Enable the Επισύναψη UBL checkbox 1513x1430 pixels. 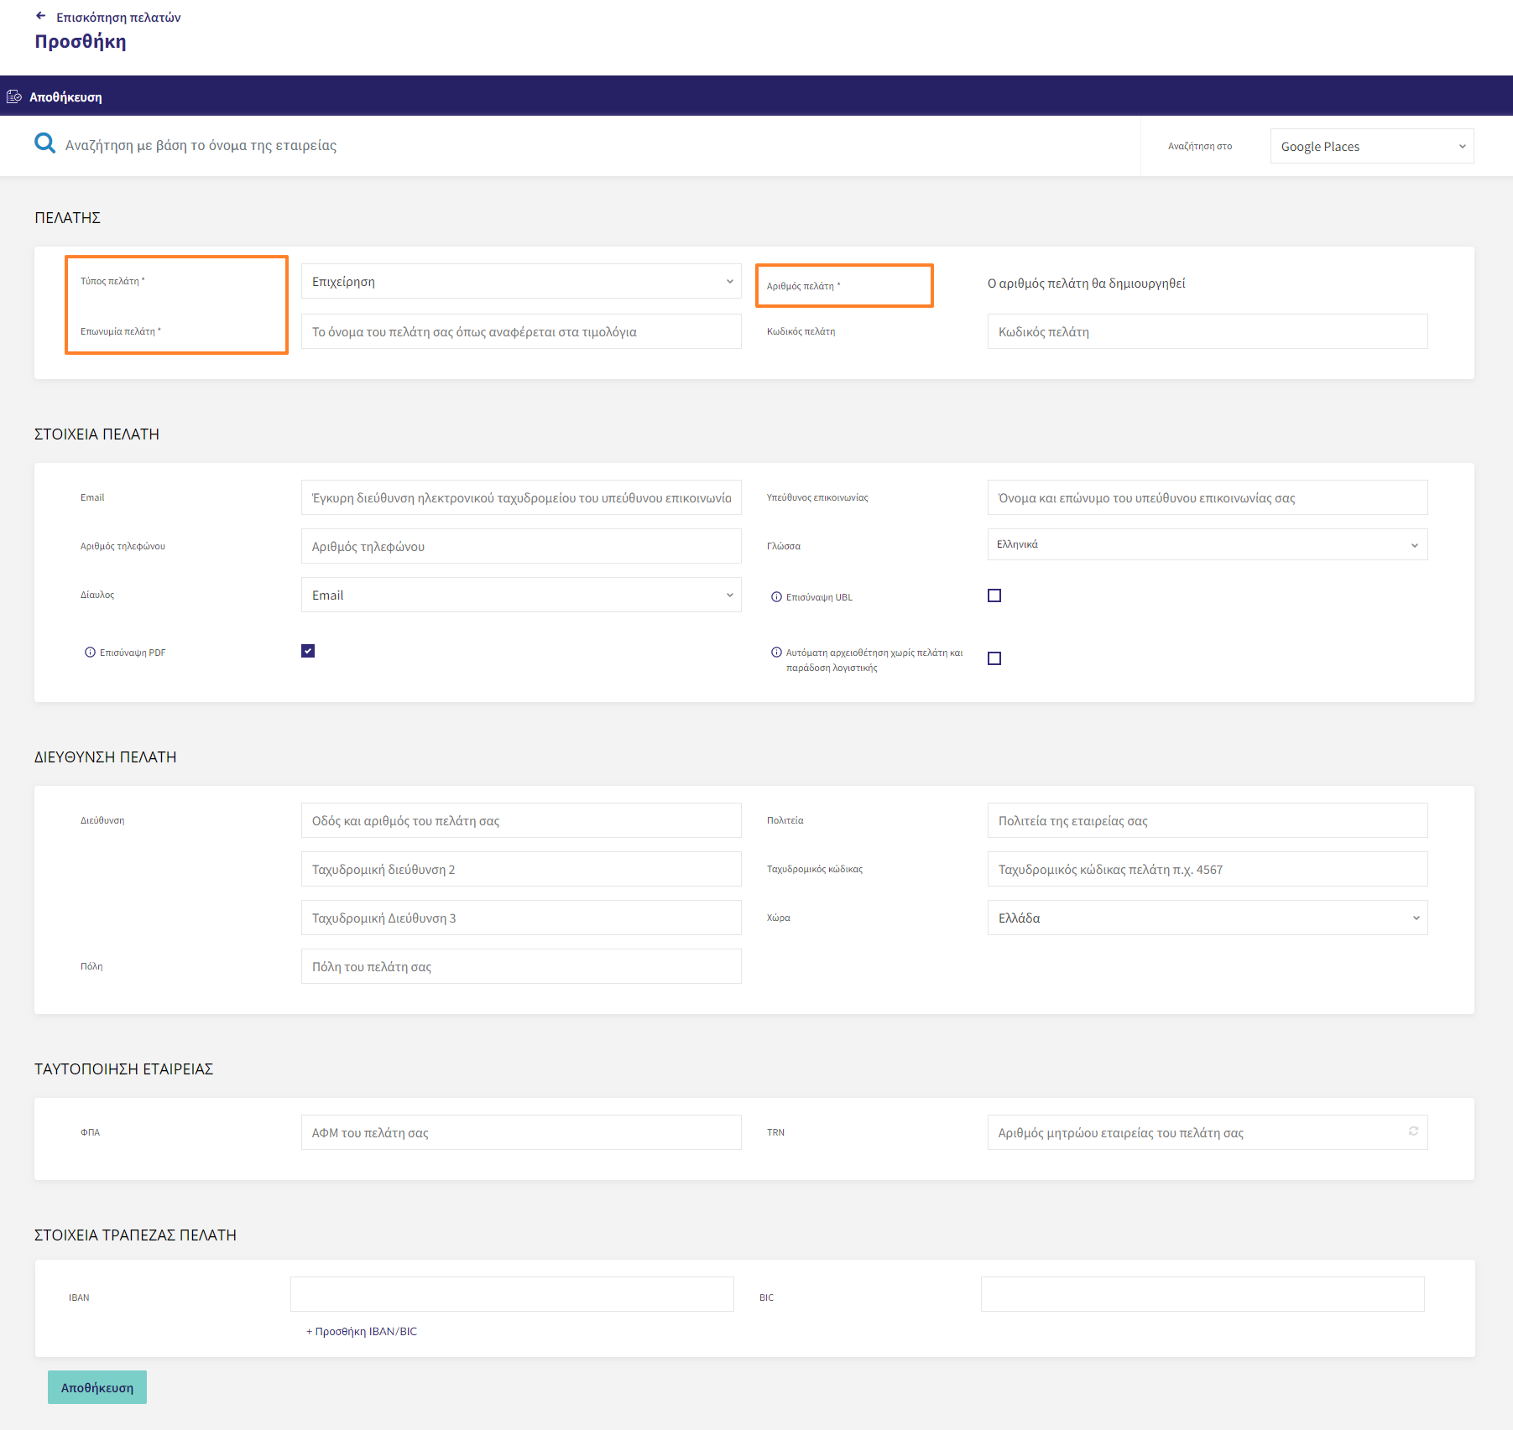pyautogui.click(x=994, y=595)
